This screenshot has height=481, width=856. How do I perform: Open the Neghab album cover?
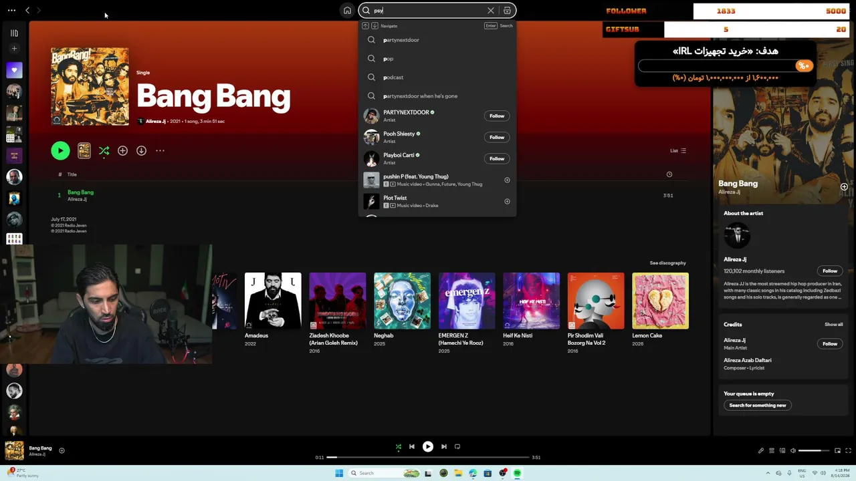[x=402, y=301]
